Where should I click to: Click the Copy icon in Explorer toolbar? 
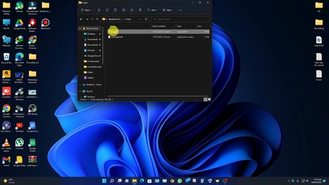point(107,10)
